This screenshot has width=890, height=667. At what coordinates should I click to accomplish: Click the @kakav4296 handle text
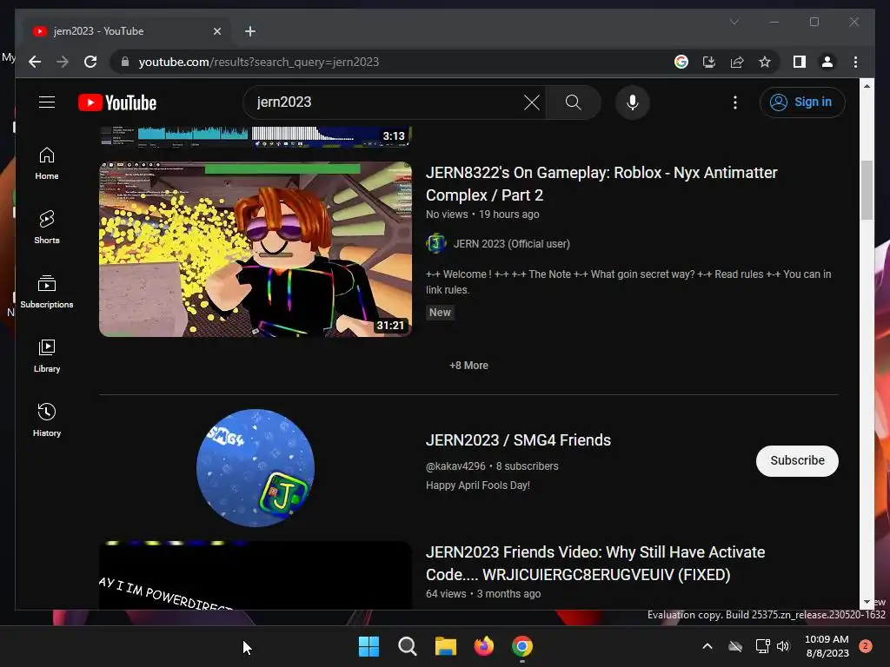pos(455,466)
